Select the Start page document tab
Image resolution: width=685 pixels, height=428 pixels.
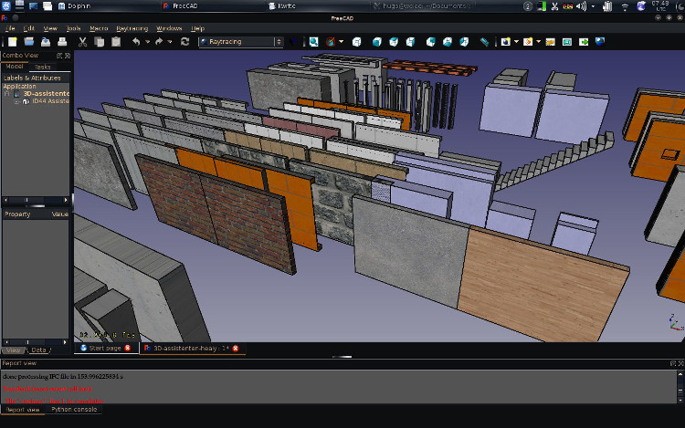104,348
